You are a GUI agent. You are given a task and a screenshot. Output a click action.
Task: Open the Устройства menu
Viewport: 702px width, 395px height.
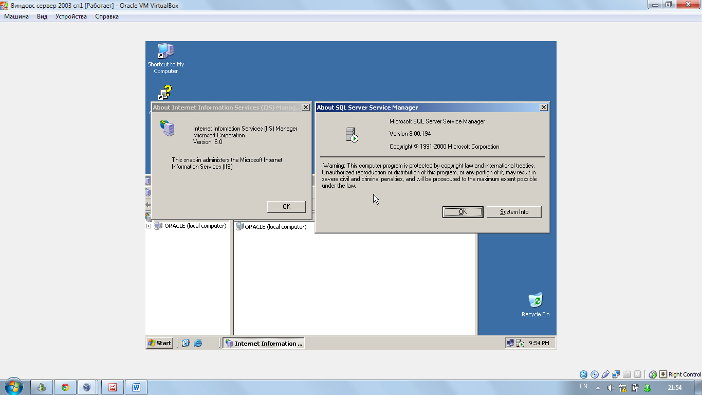(x=71, y=16)
